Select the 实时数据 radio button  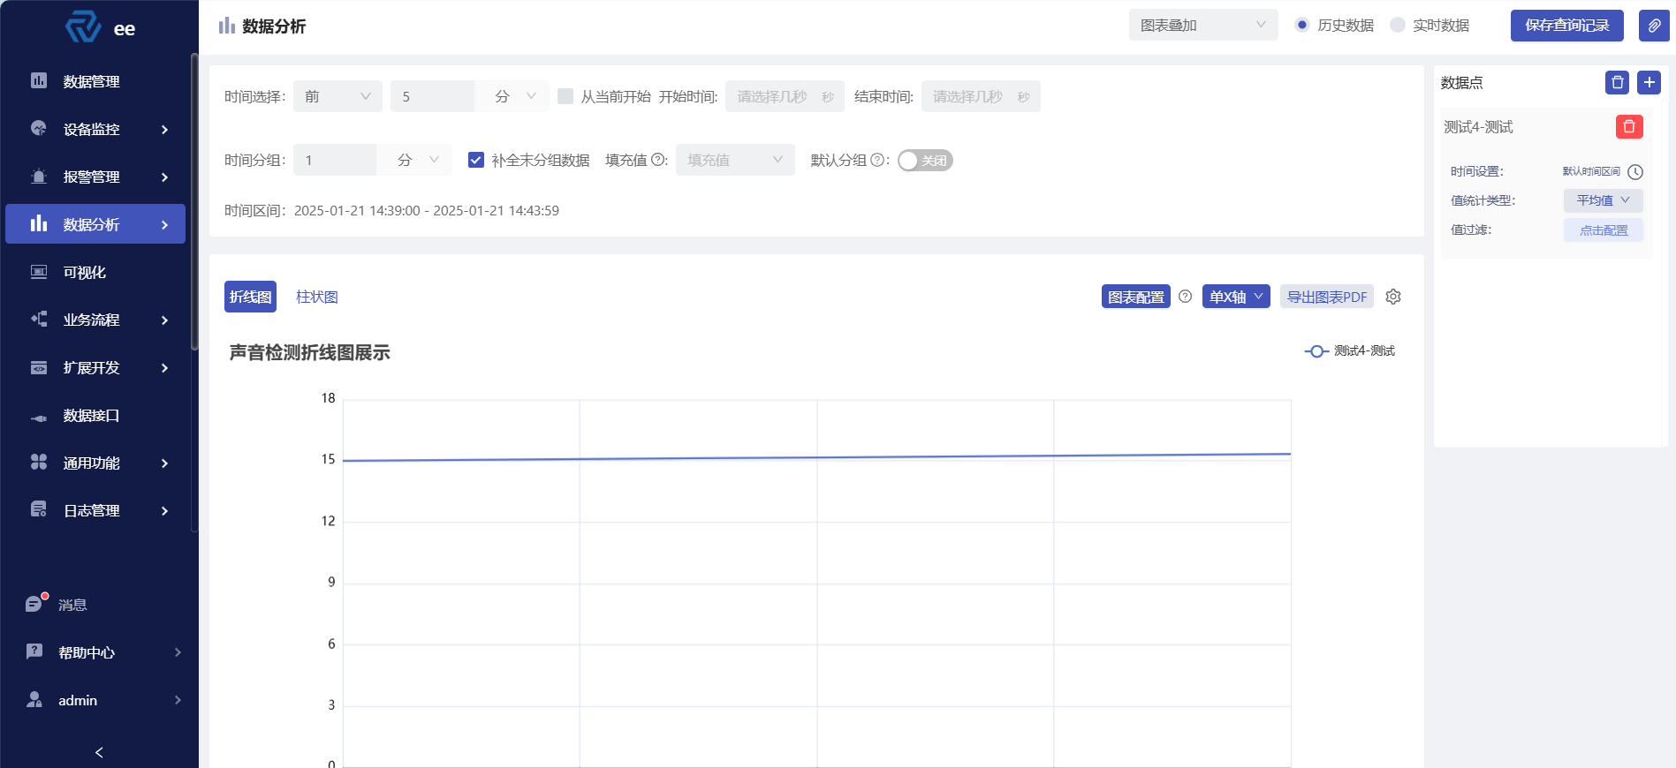point(1398,25)
